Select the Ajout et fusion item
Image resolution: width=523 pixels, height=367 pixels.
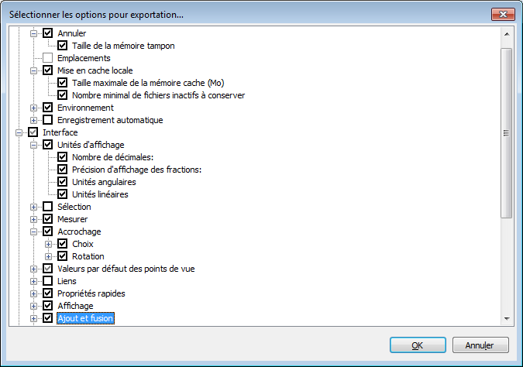(x=85, y=318)
